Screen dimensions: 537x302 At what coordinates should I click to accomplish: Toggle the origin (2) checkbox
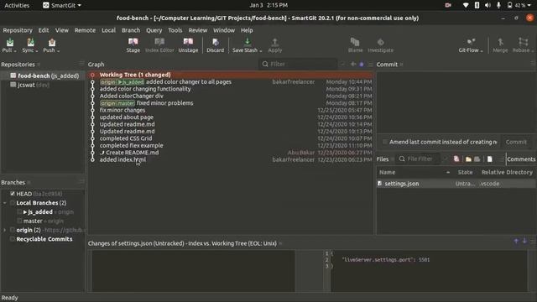pos(13,230)
